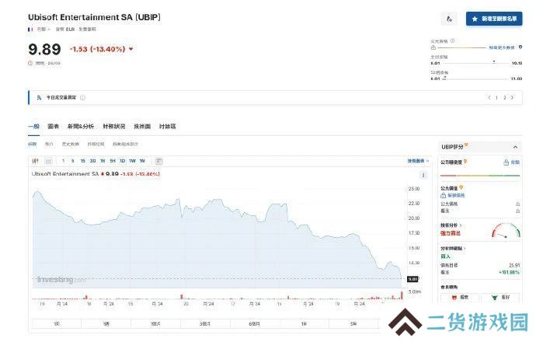Open the 圖表 (Chart) tab
This screenshot has height=342, width=536.
[54, 127]
